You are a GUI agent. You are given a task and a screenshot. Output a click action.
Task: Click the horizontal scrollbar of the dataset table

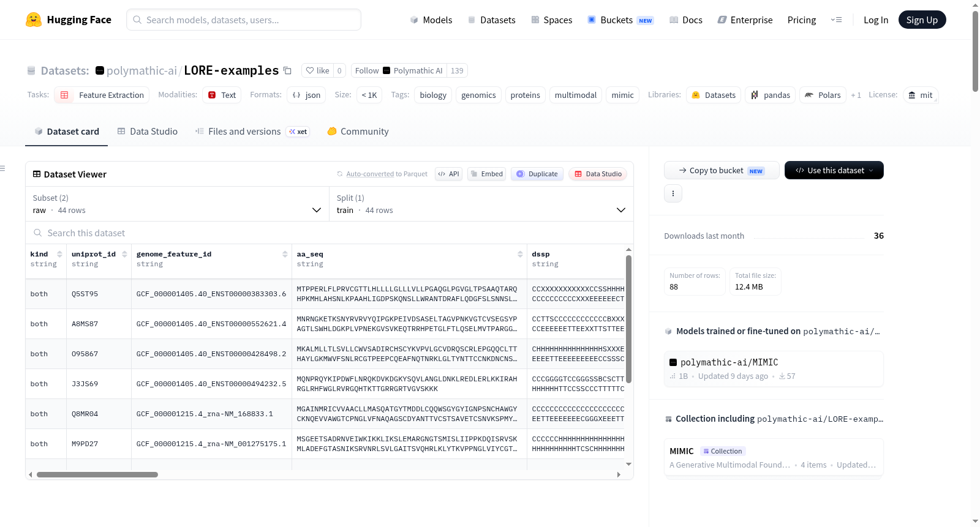click(97, 474)
